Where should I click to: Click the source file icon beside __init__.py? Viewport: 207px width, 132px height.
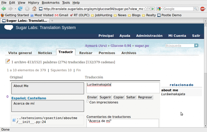tap(14, 120)
